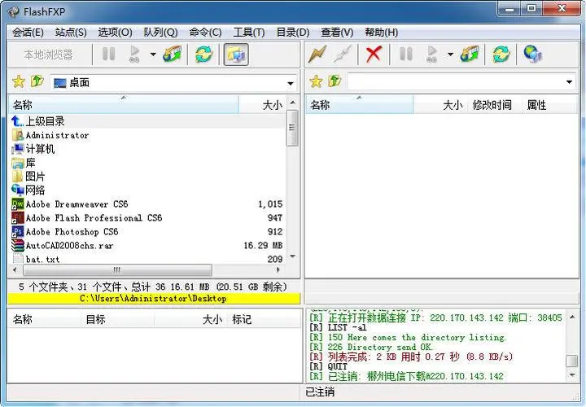Click the local pane up-folder icon
586x407 pixels.
coord(37,81)
